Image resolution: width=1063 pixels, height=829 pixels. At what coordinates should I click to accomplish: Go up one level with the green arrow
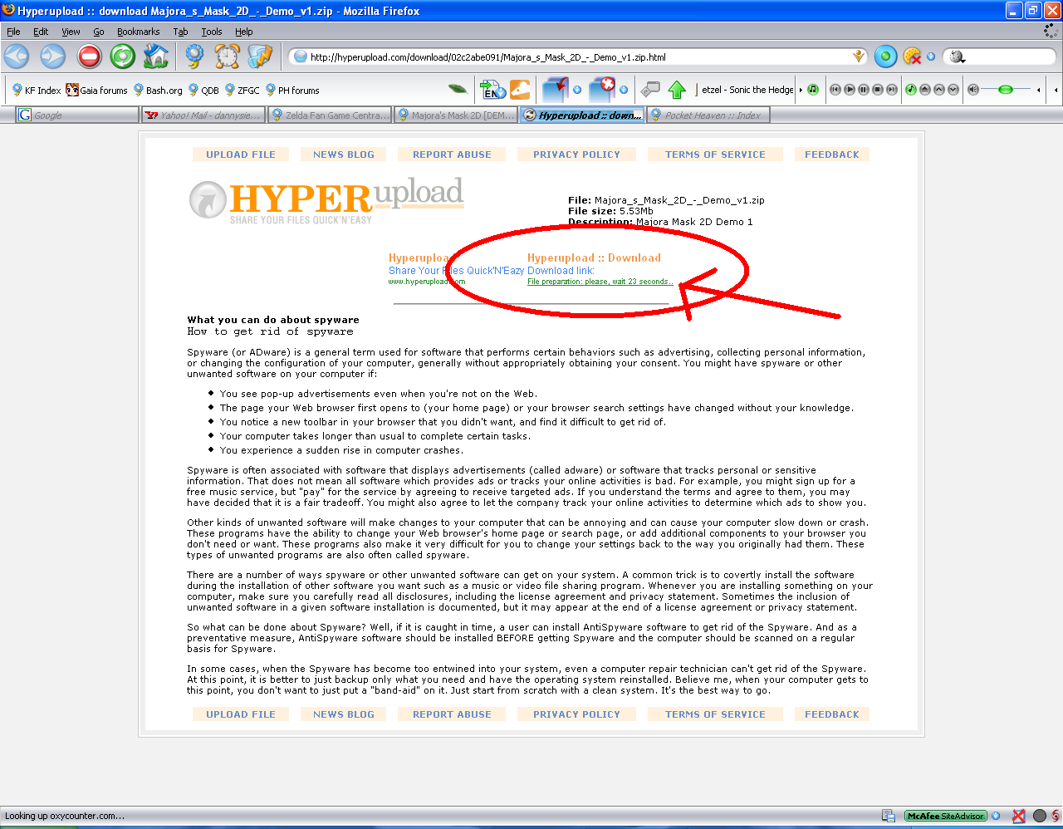[x=677, y=89]
